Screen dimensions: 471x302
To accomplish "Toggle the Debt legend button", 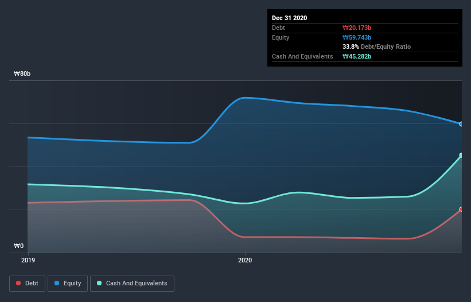I will click(28, 284).
